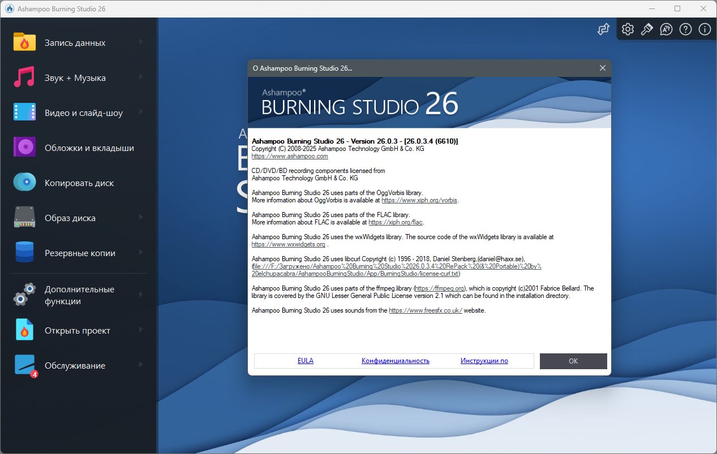Open the EULA link
Image resolution: width=717 pixels, height=454 pixels.
coord(305,361)
